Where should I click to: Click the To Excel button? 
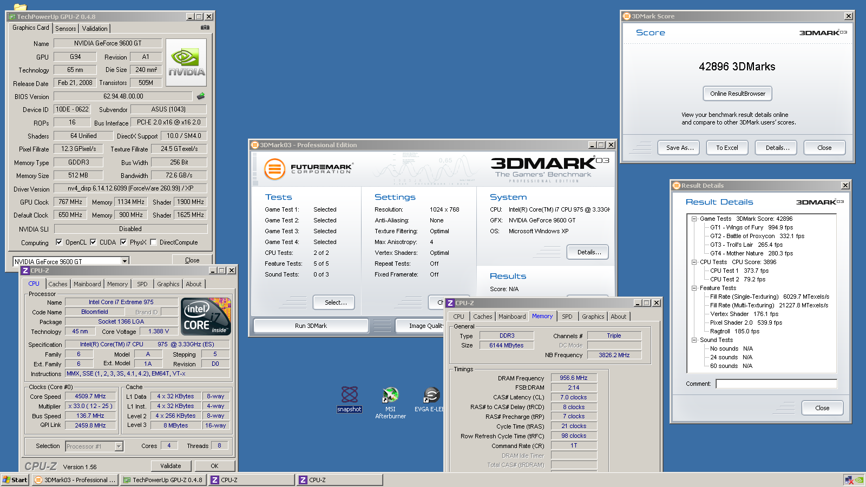(x=727, y=148)
